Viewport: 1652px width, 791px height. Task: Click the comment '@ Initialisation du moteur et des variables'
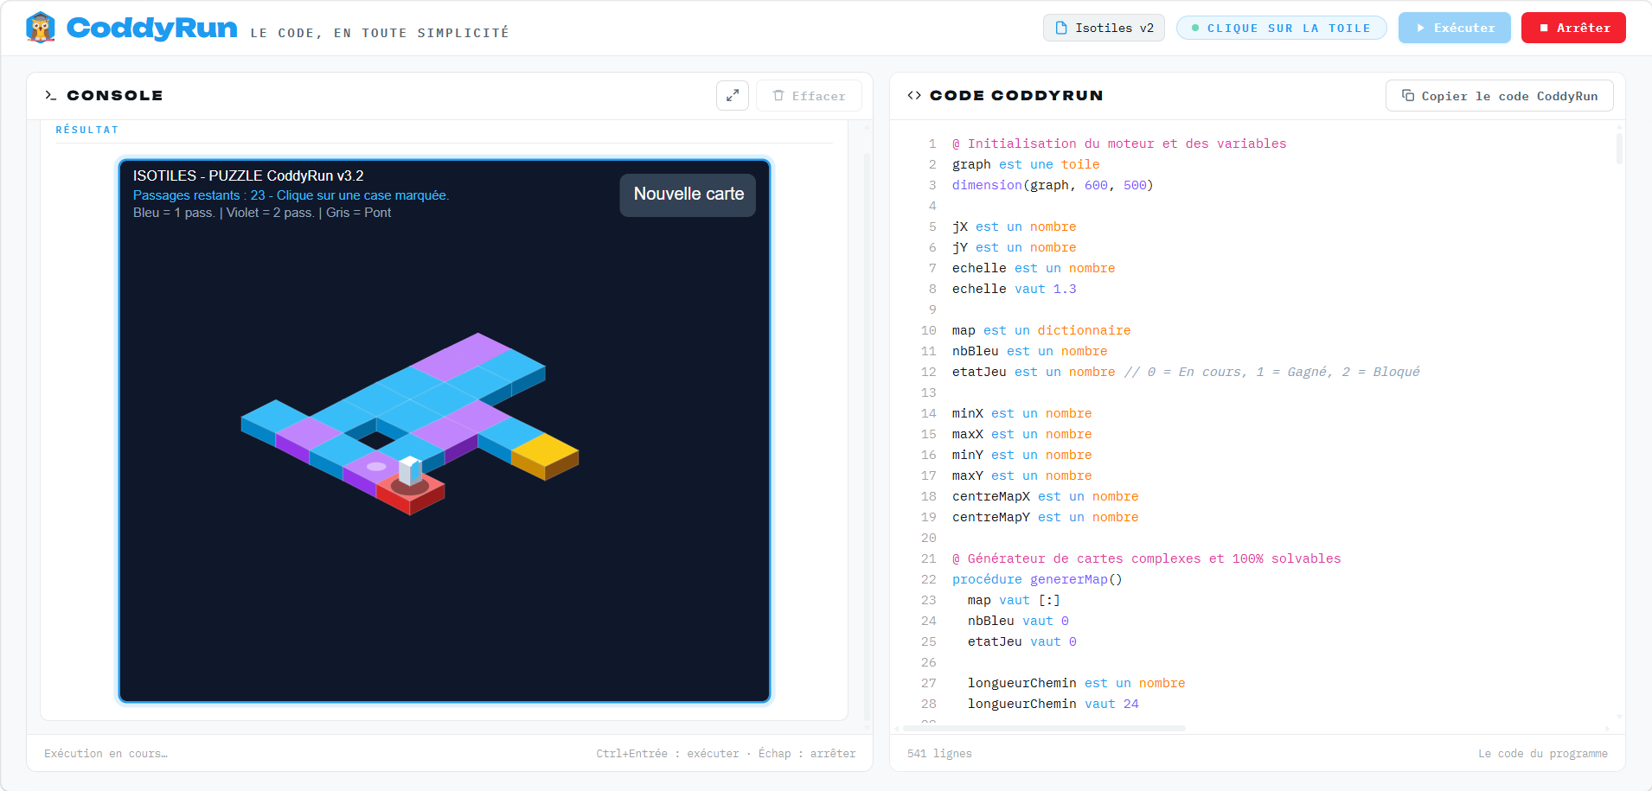[x=1119, y=144]
